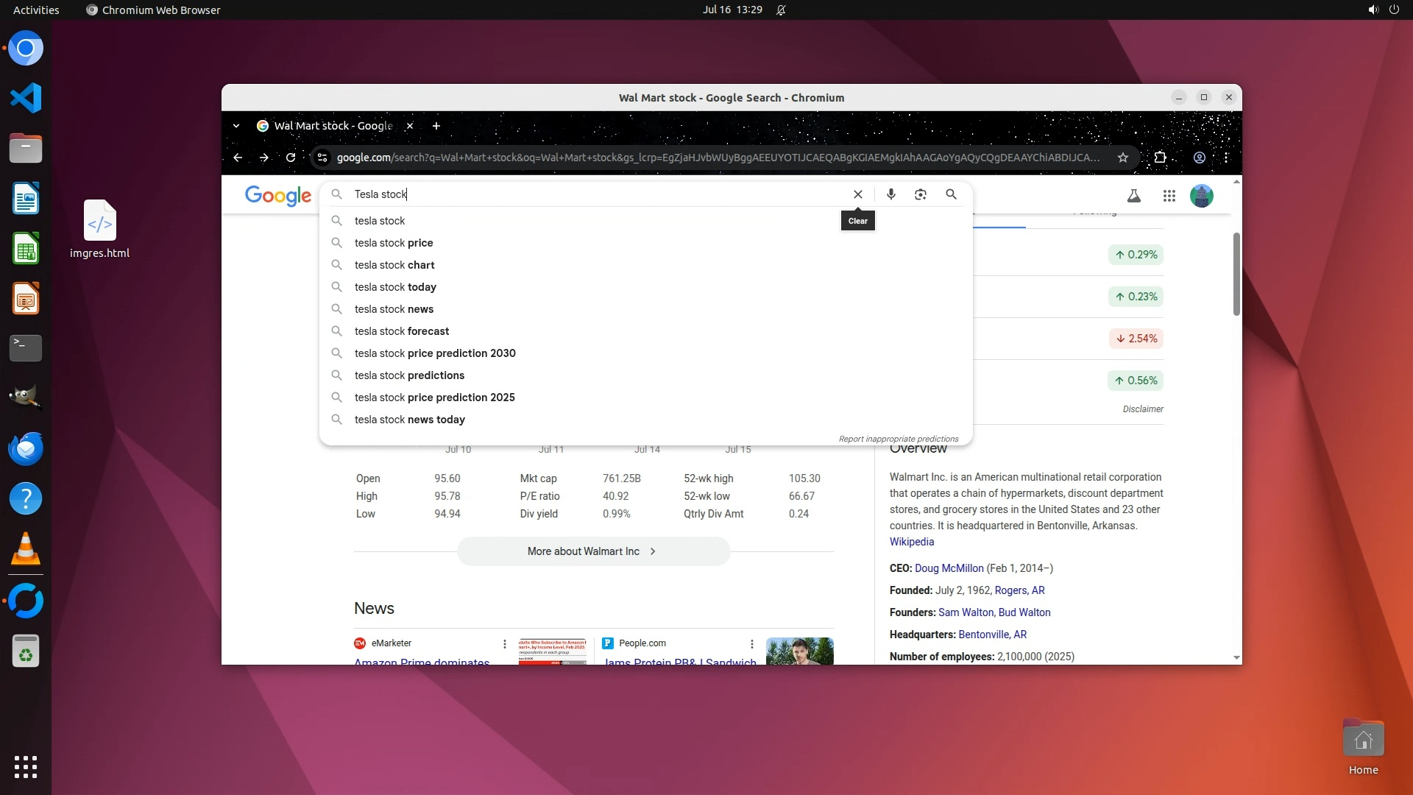Launch VLC from the dock
This screenshot has width=1413, height=795.
[26, 549]
